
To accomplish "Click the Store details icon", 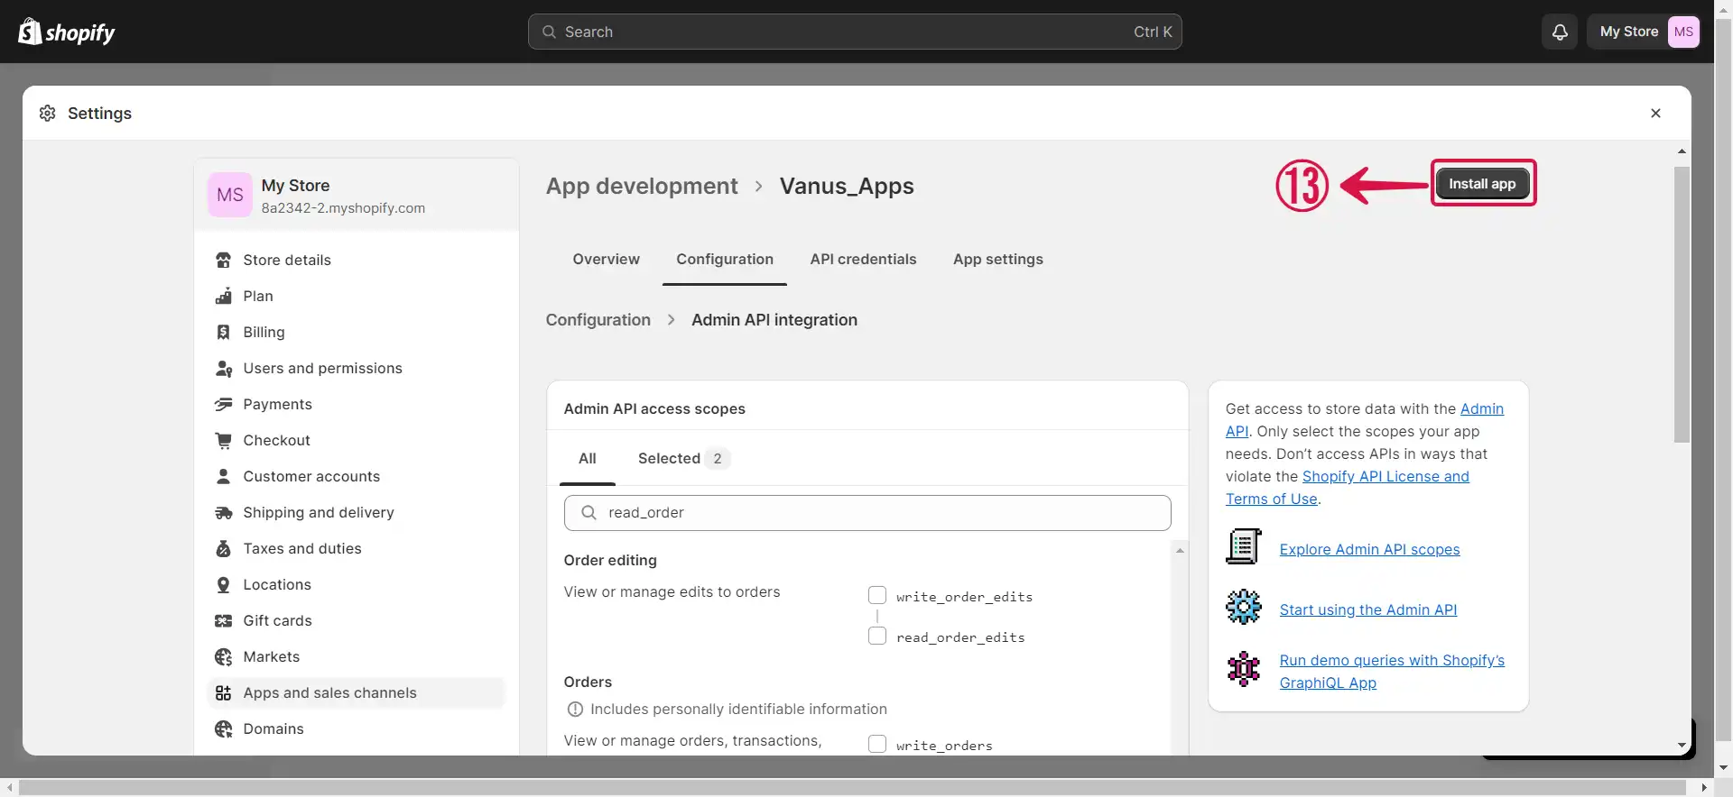I will pos(224,260).
